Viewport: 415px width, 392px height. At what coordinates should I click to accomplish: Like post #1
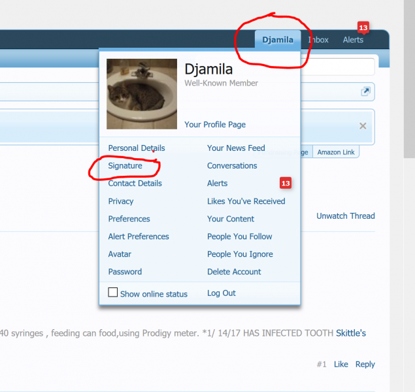pyautogui.click(x=340, y=365)
